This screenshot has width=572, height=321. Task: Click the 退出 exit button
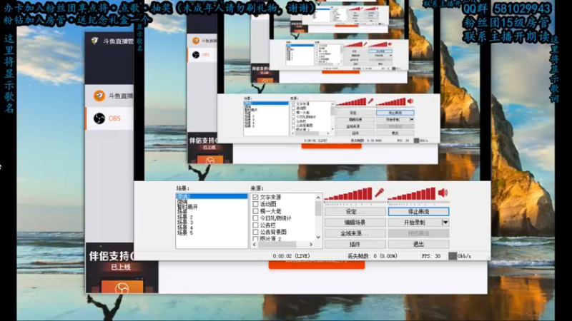418,244
